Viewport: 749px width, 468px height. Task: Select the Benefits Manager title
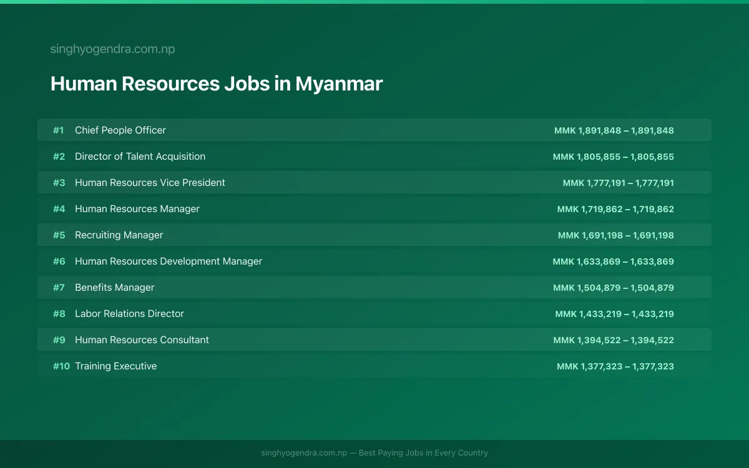(114, 288)
